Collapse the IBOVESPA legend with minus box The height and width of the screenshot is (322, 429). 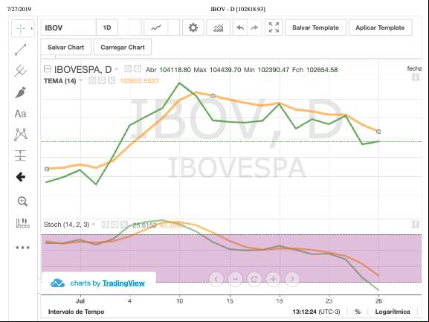[48, 69]
